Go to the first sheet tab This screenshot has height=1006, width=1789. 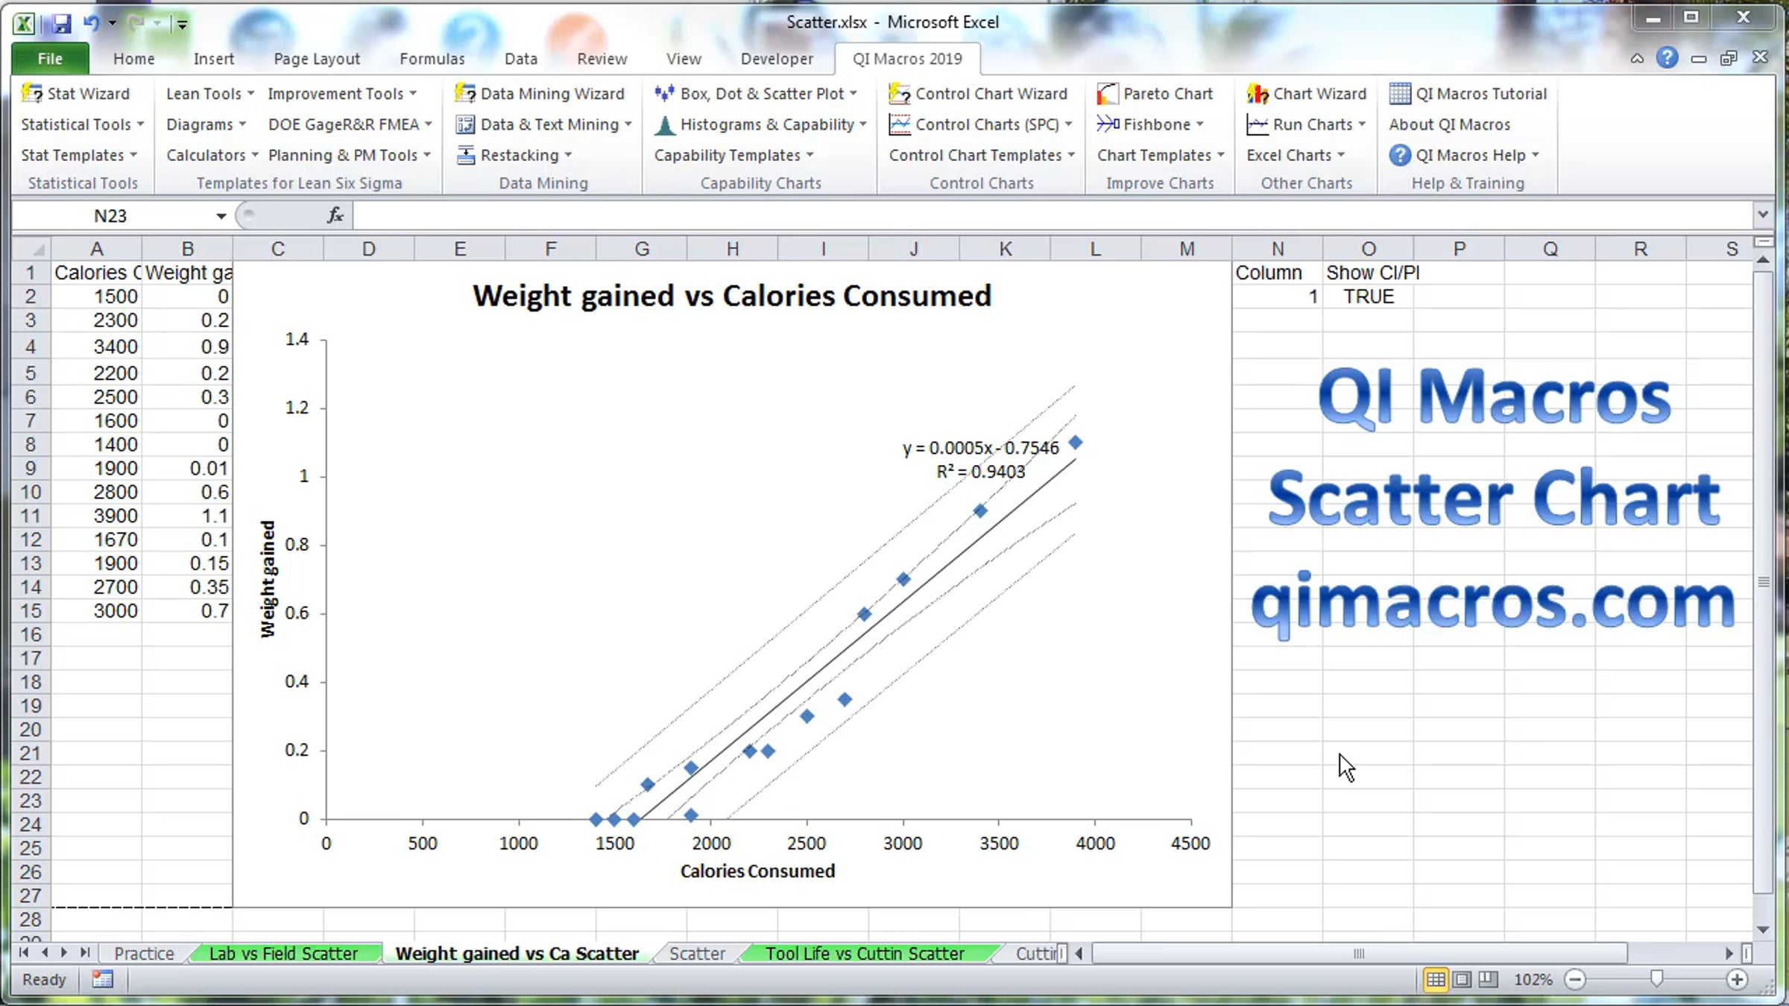(24, 952)
